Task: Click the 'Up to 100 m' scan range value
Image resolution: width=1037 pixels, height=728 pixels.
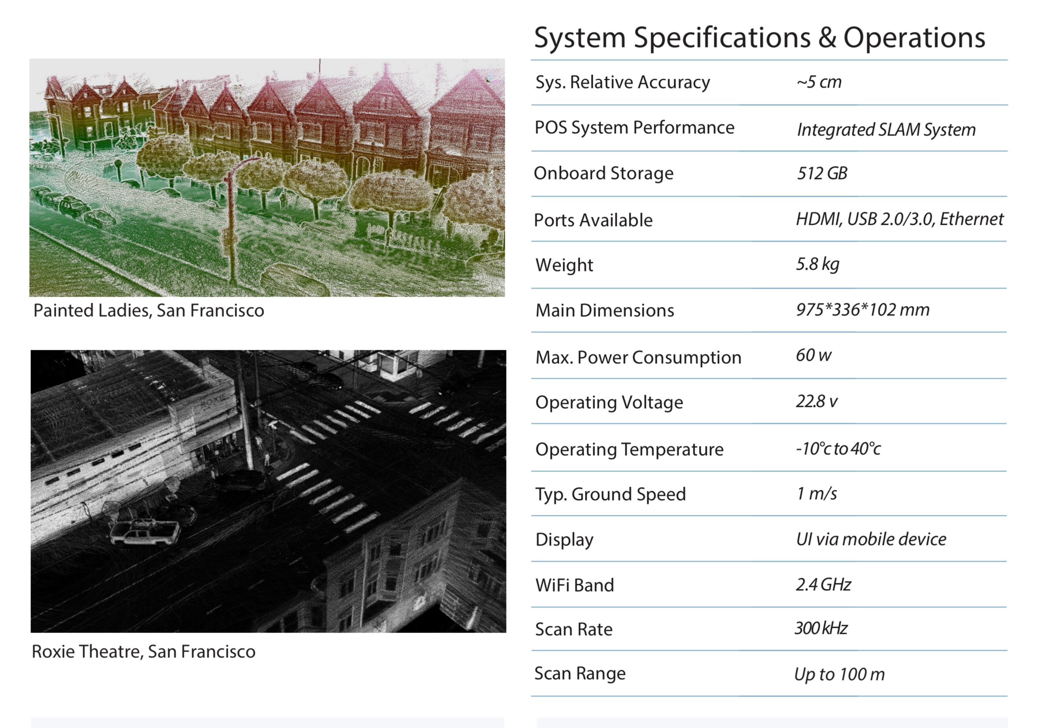Action: coord(839,674)
